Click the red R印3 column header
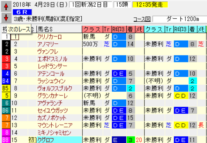The image size is (207, 143). pos(119,29)
